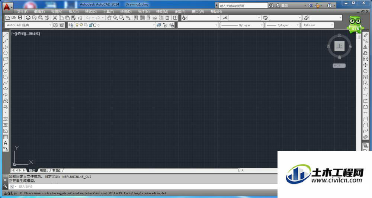Click the Cut scissors icon
Viewport: 372px width, 198px height.
click(55, 18)
